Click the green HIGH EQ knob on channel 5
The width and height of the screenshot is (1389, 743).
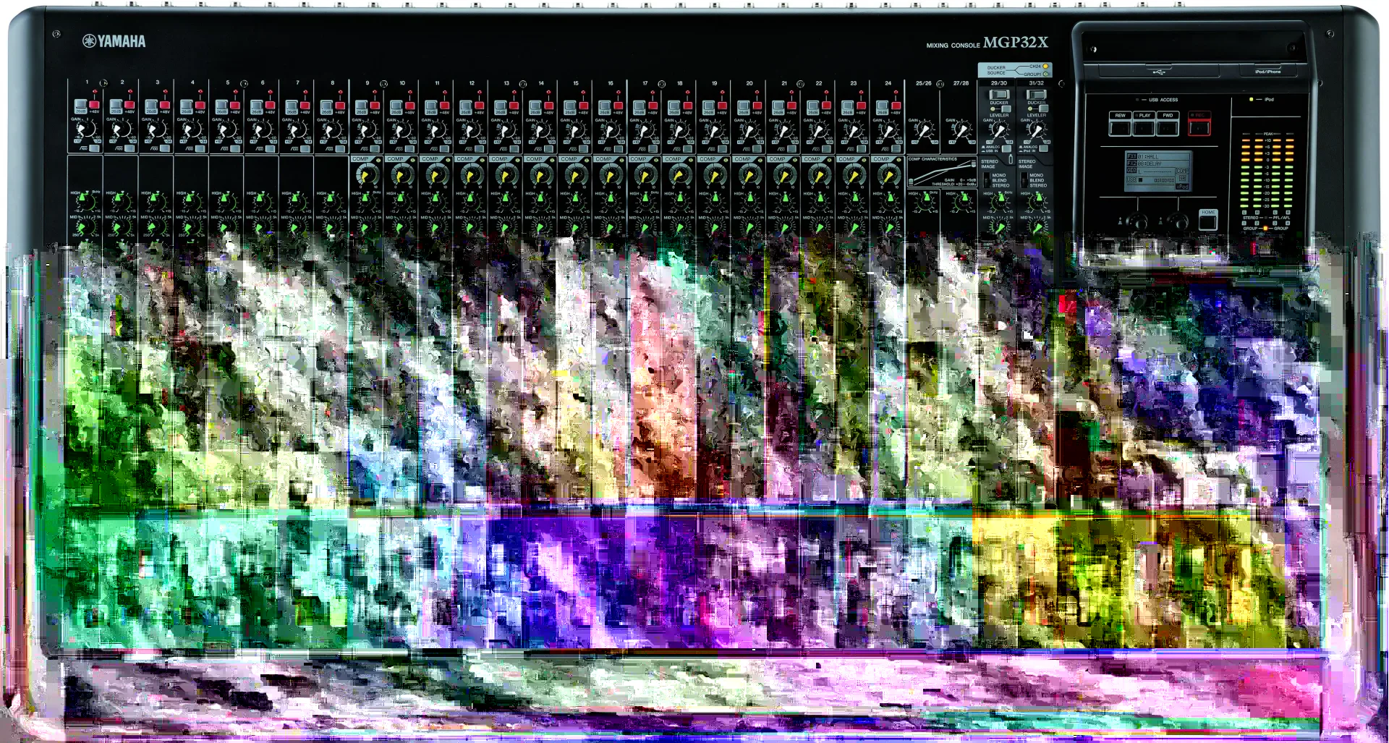point(226,200)
